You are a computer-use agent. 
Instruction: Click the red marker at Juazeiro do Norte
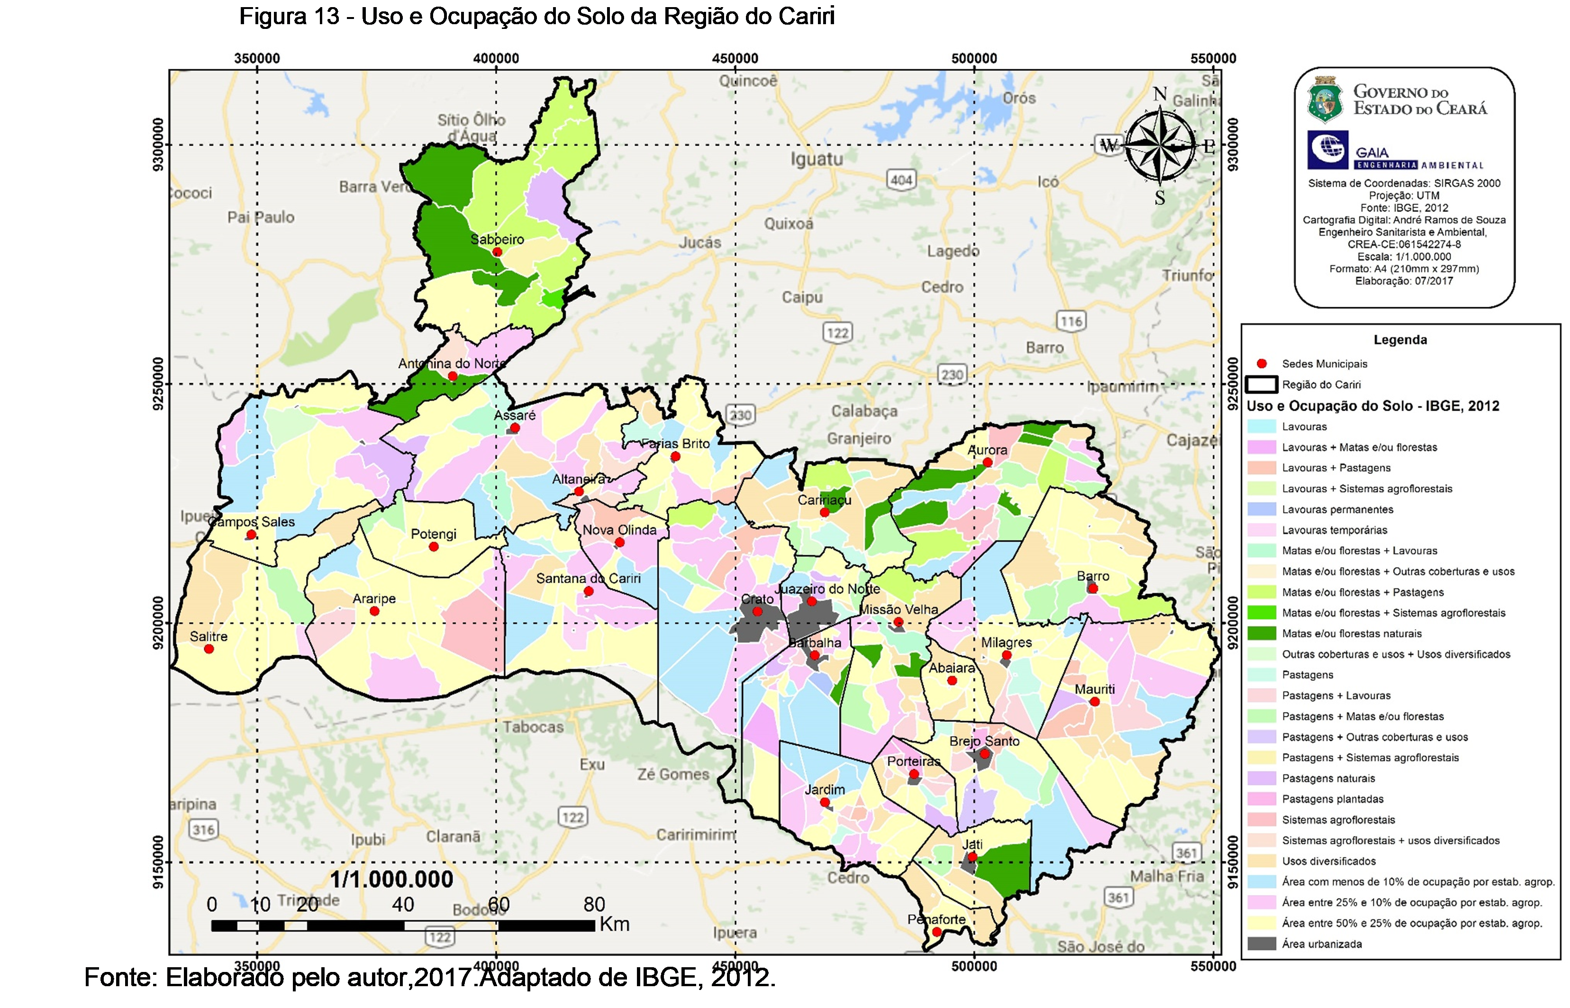[812, 602]
